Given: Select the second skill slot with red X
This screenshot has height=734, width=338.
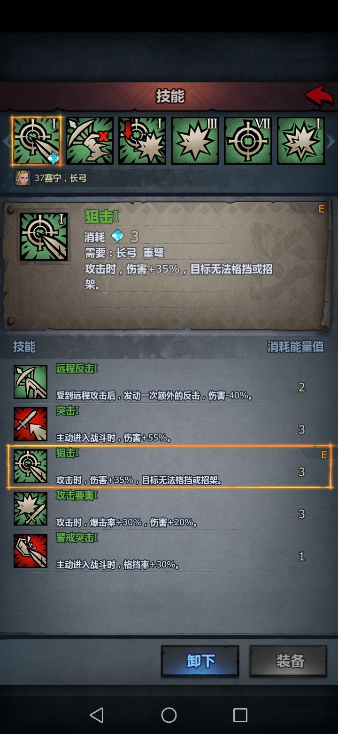Looking at the screenshot, I should (x=89, y=141).
